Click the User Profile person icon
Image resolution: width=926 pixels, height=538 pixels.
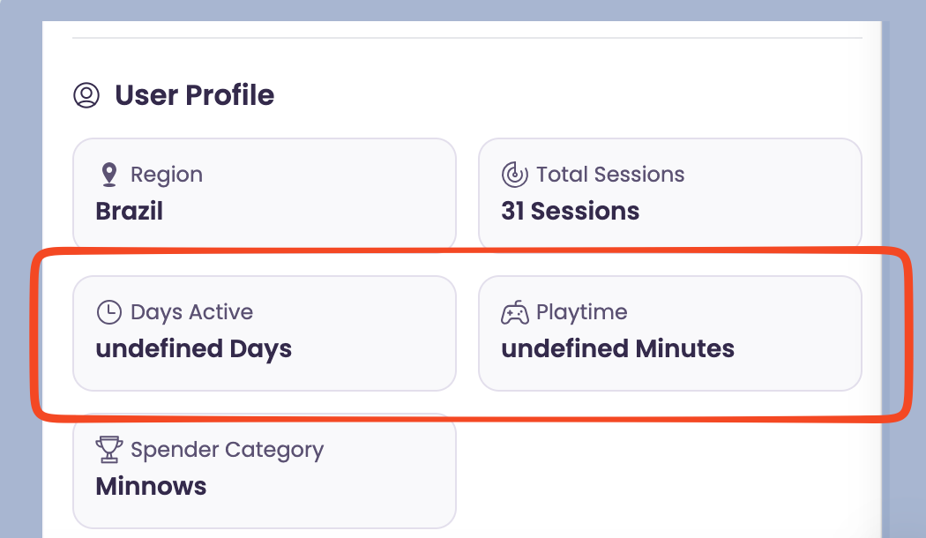[86, 95]
